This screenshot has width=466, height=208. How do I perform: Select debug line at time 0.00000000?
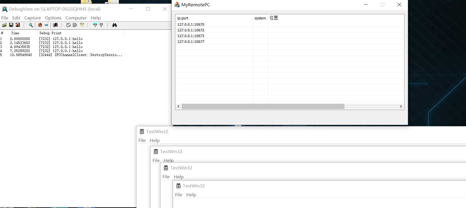[x=62, y=39]
